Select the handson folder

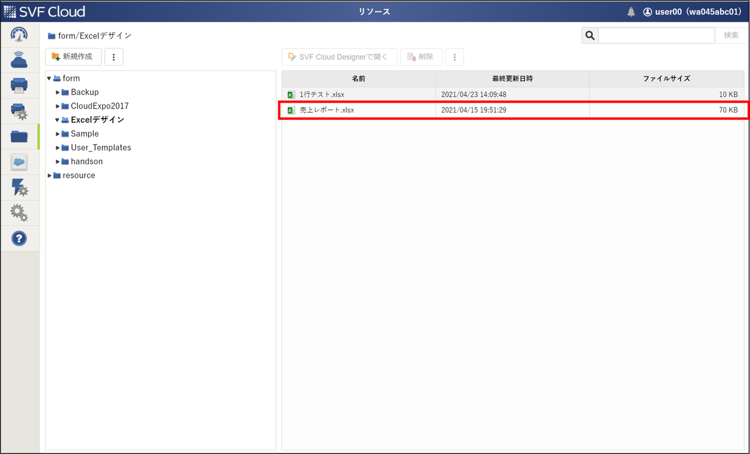[87, 161]
